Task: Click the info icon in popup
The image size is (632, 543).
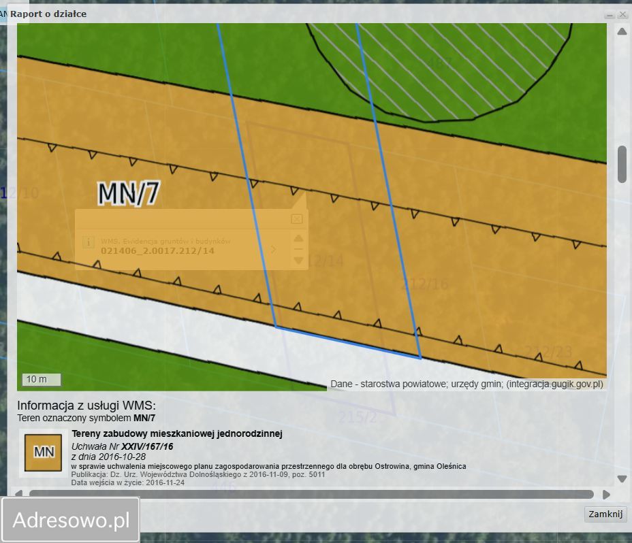Action: click(89, 242)
